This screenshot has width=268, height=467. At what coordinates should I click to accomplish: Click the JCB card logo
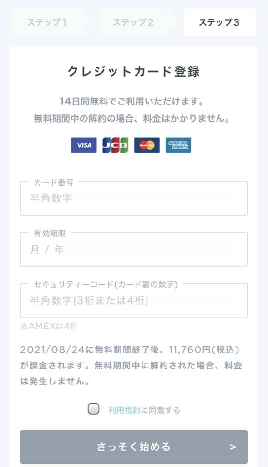[x=115, y=145]
